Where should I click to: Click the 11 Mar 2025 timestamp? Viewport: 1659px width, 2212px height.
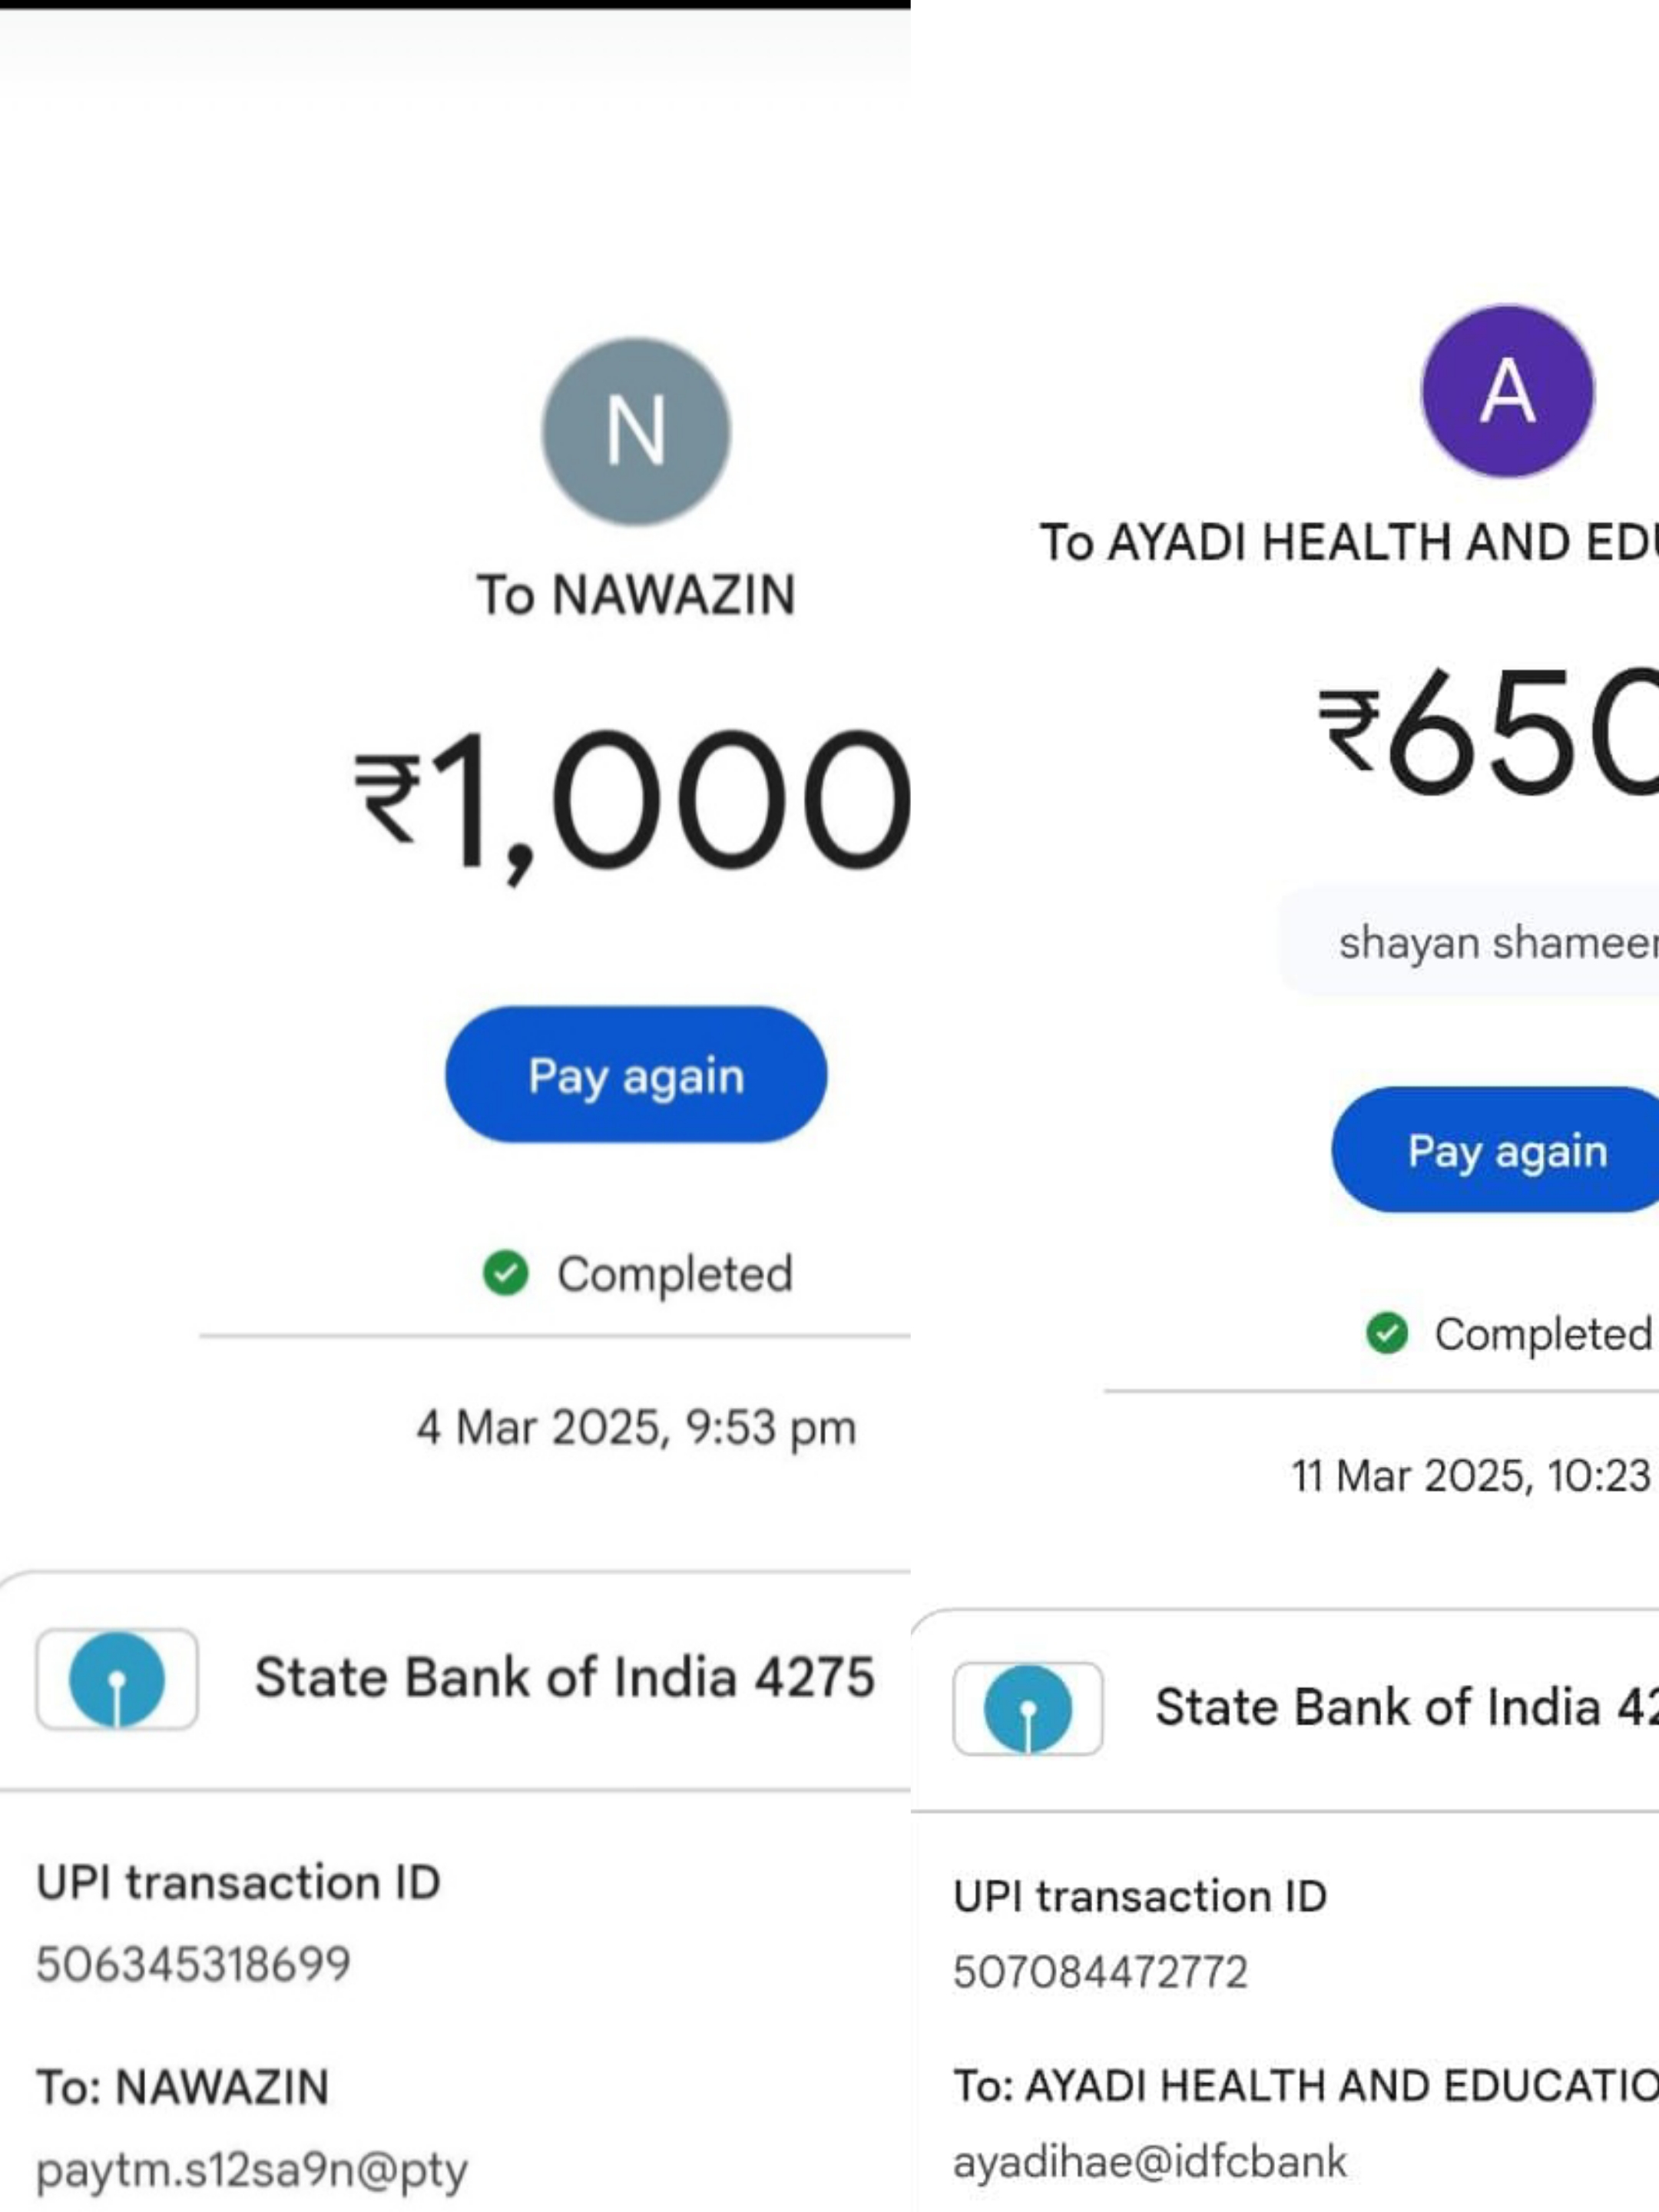[1470, 1476]
